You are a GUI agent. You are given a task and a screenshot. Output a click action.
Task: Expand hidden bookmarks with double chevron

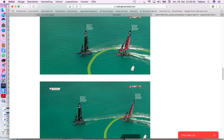click(x=222, y=11)
